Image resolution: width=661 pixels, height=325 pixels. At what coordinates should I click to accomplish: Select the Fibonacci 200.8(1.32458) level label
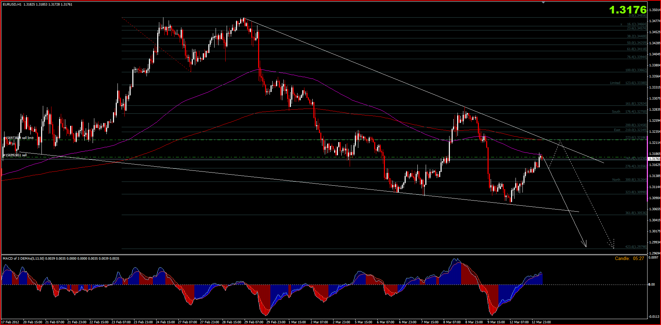636,125
